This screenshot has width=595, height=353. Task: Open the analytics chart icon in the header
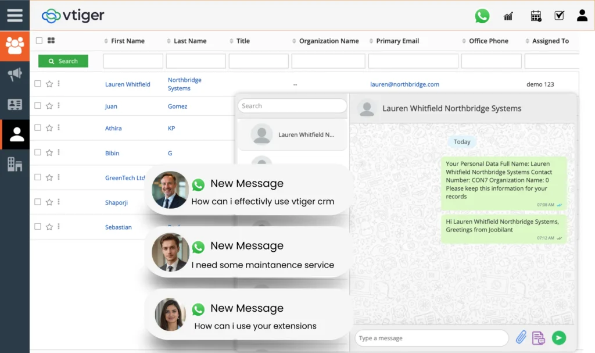tap(508, 16)
